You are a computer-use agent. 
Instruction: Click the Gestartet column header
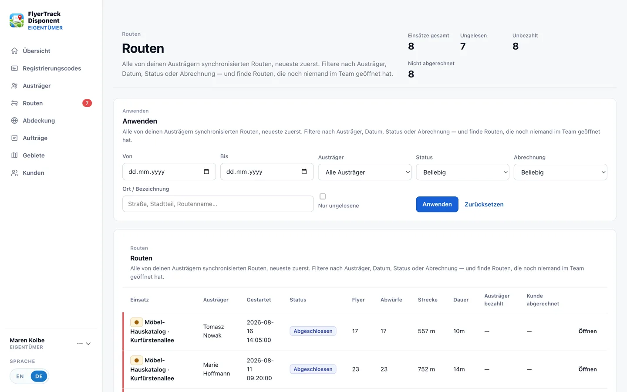(259, 300)
